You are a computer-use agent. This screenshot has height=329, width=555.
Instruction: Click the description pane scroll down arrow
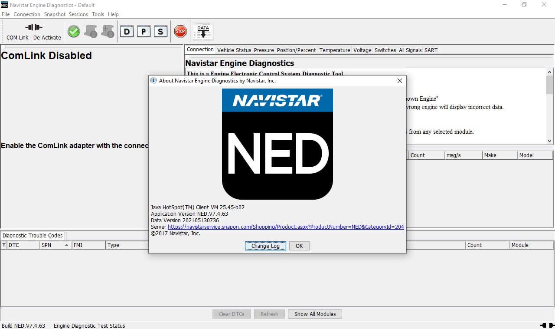coord(550,141)
